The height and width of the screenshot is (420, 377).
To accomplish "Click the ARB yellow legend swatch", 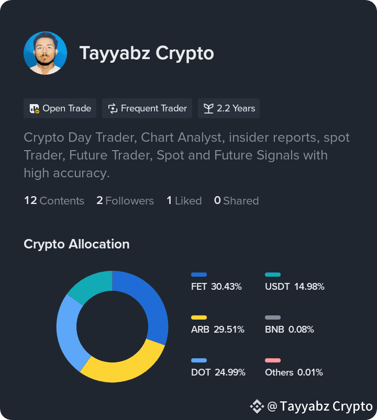I will tap(199, 317).
